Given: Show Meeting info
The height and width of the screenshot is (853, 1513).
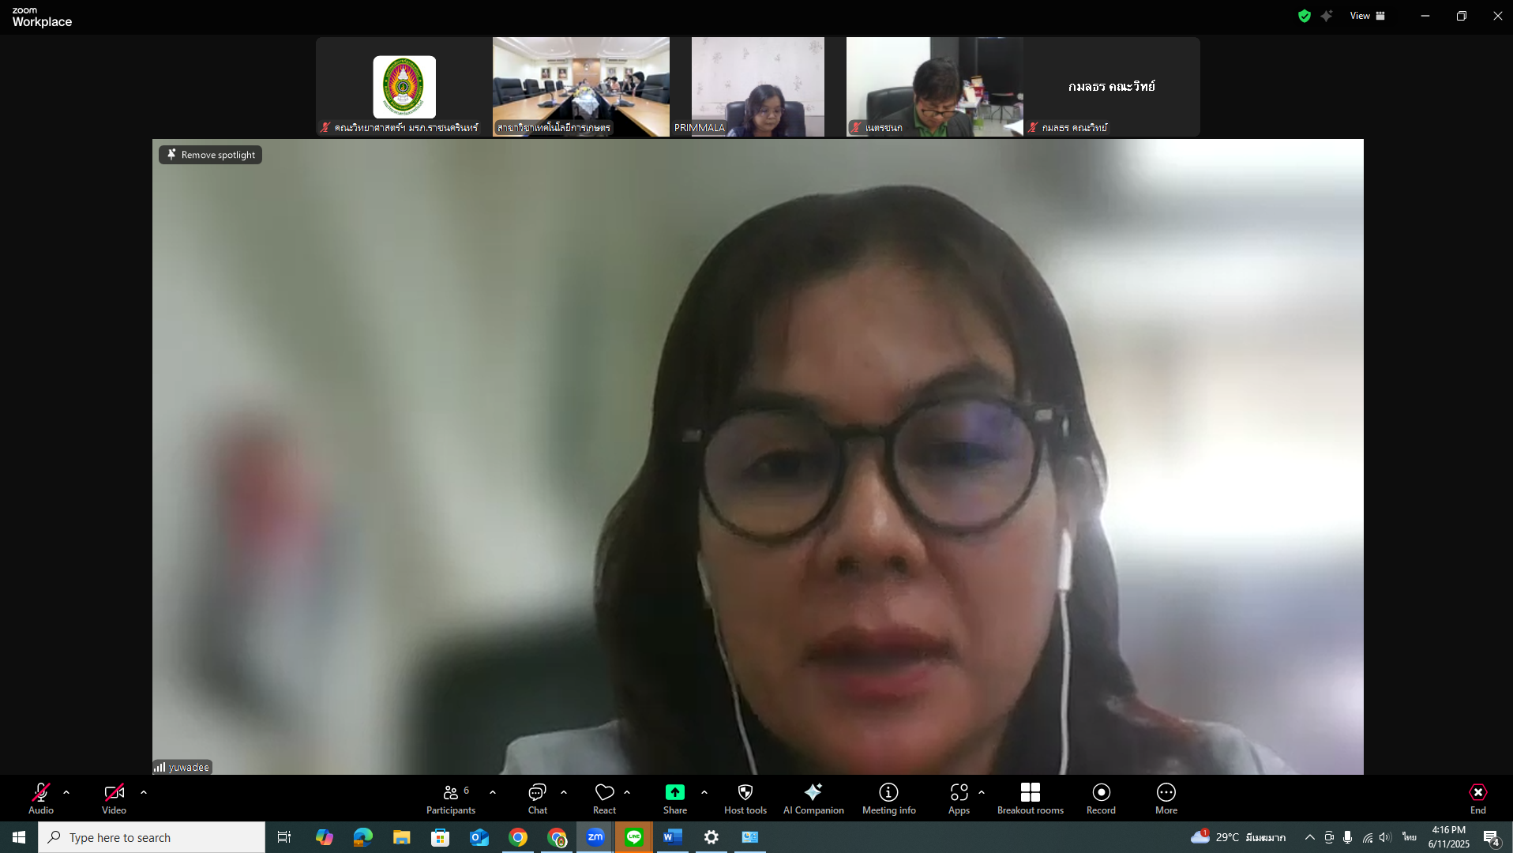Looking at the screenshot, I should (888, 798).
